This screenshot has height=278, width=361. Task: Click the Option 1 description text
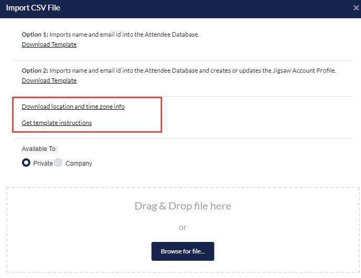125,34
